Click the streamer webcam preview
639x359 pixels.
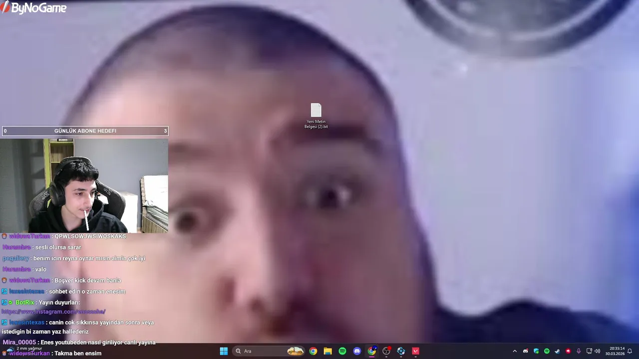coord(84,185)
